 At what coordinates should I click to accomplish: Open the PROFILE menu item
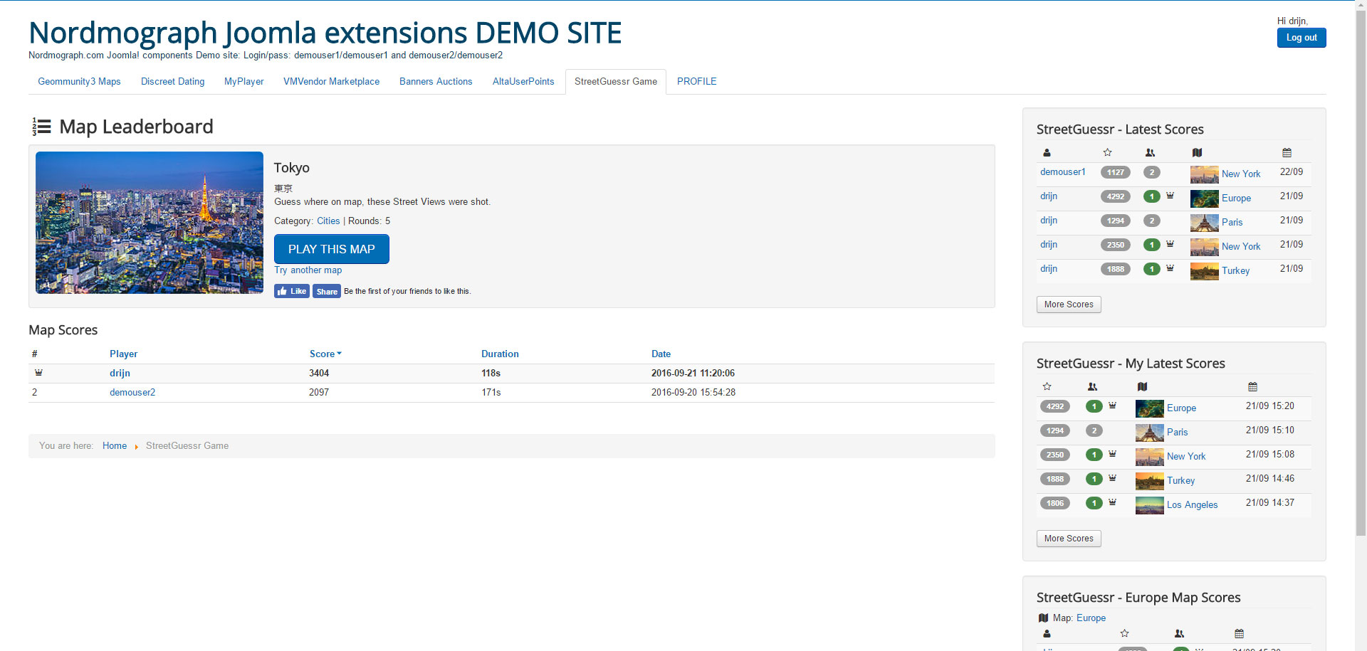696,82
